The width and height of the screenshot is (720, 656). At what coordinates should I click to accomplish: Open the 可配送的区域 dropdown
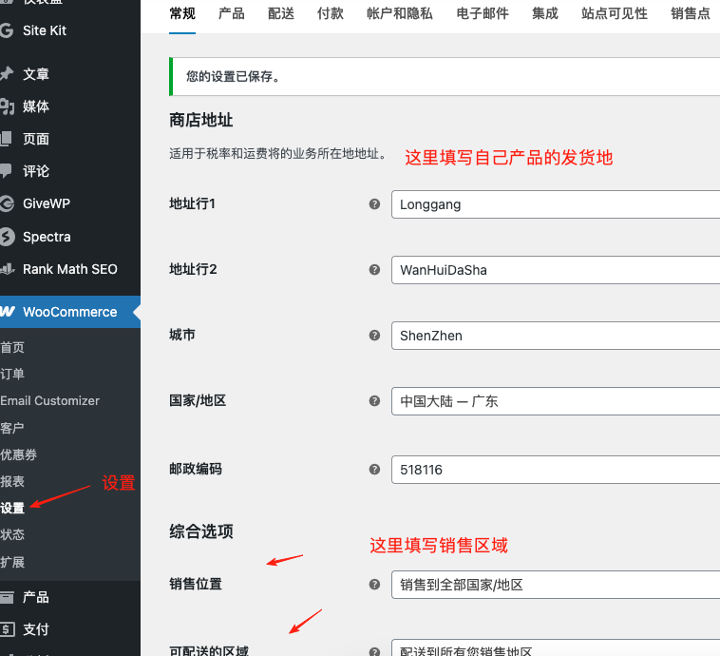click(x=555, y=649)
